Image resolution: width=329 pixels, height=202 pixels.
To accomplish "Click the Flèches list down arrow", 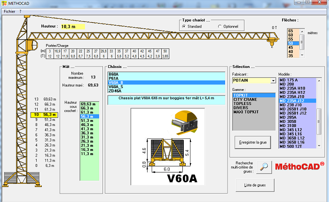I will 302,55.
